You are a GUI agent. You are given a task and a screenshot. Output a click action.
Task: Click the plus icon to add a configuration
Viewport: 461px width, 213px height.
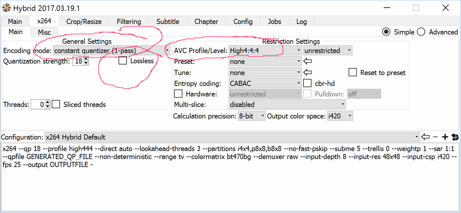click(445, 137)
